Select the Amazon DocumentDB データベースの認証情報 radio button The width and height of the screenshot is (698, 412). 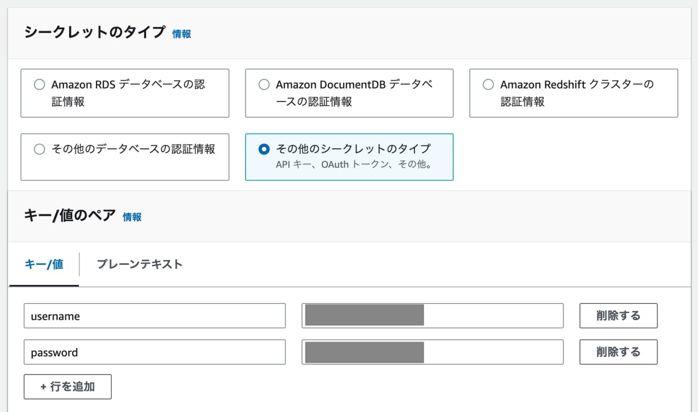(x=264, y=84)
